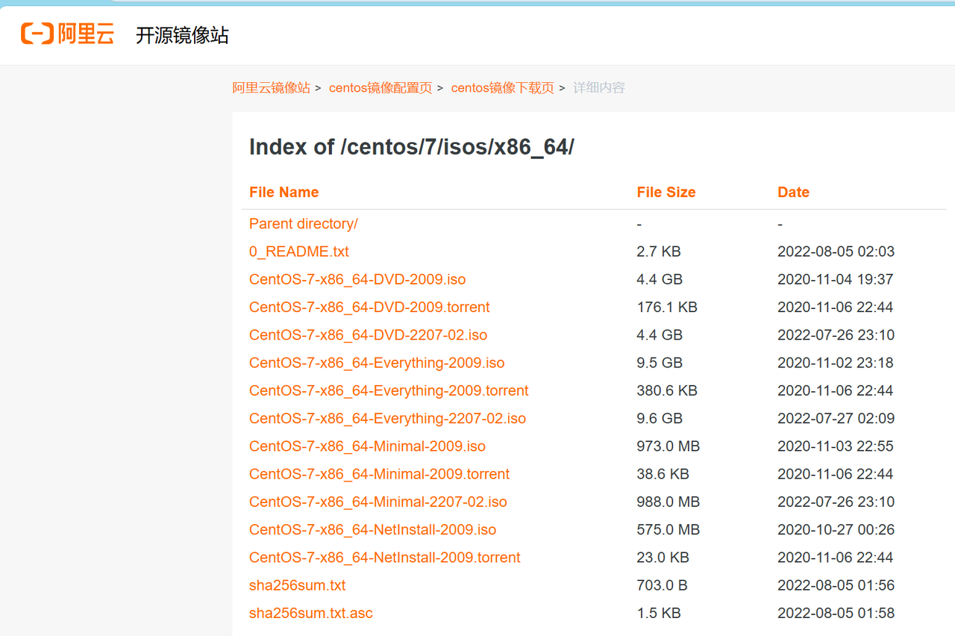Select the 9.5 GB size value
Image resolution: width=955 pixels, height=636 pixels.
660,363
